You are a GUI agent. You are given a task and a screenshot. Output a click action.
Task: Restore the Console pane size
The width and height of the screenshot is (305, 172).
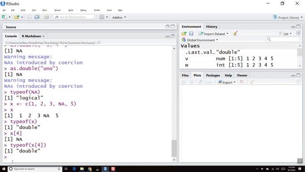click(x=173, y=36)
